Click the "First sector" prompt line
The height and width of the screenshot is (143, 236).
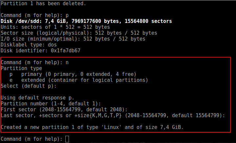click(x=64, y=110)
